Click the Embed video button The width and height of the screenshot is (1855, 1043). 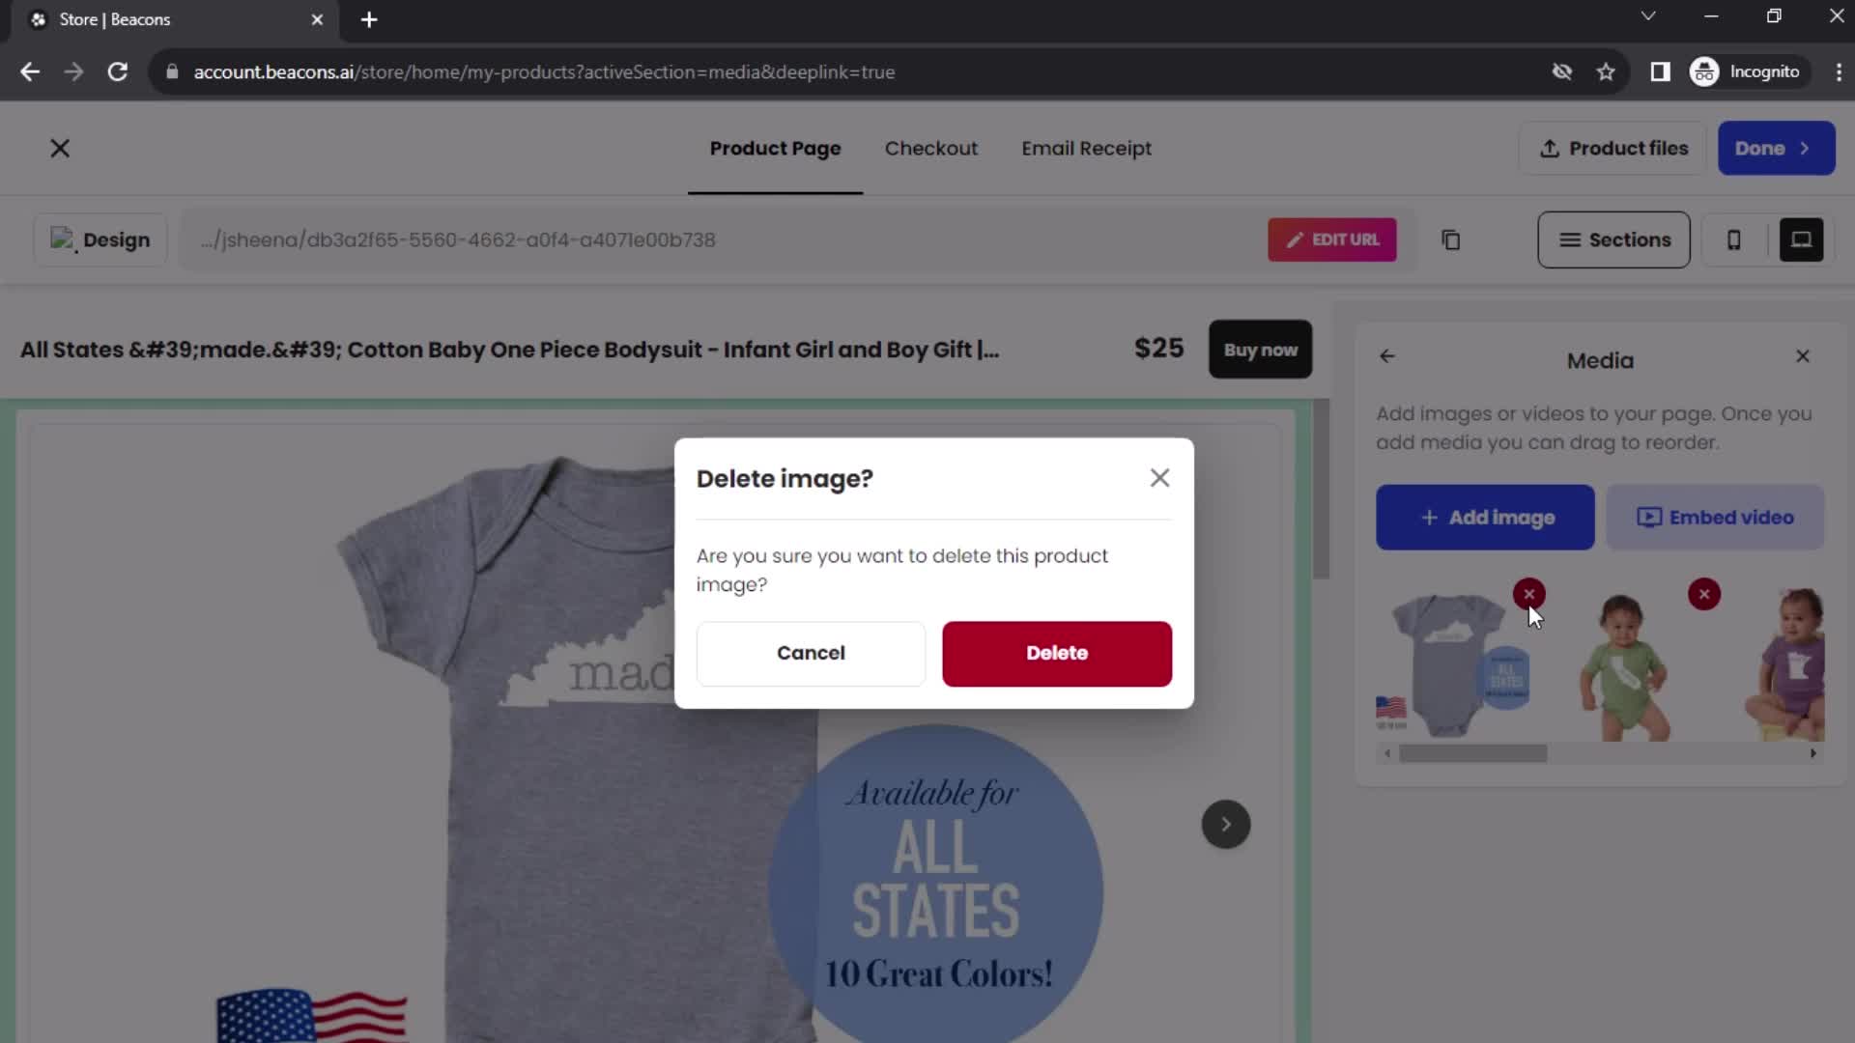point(1718,517)
